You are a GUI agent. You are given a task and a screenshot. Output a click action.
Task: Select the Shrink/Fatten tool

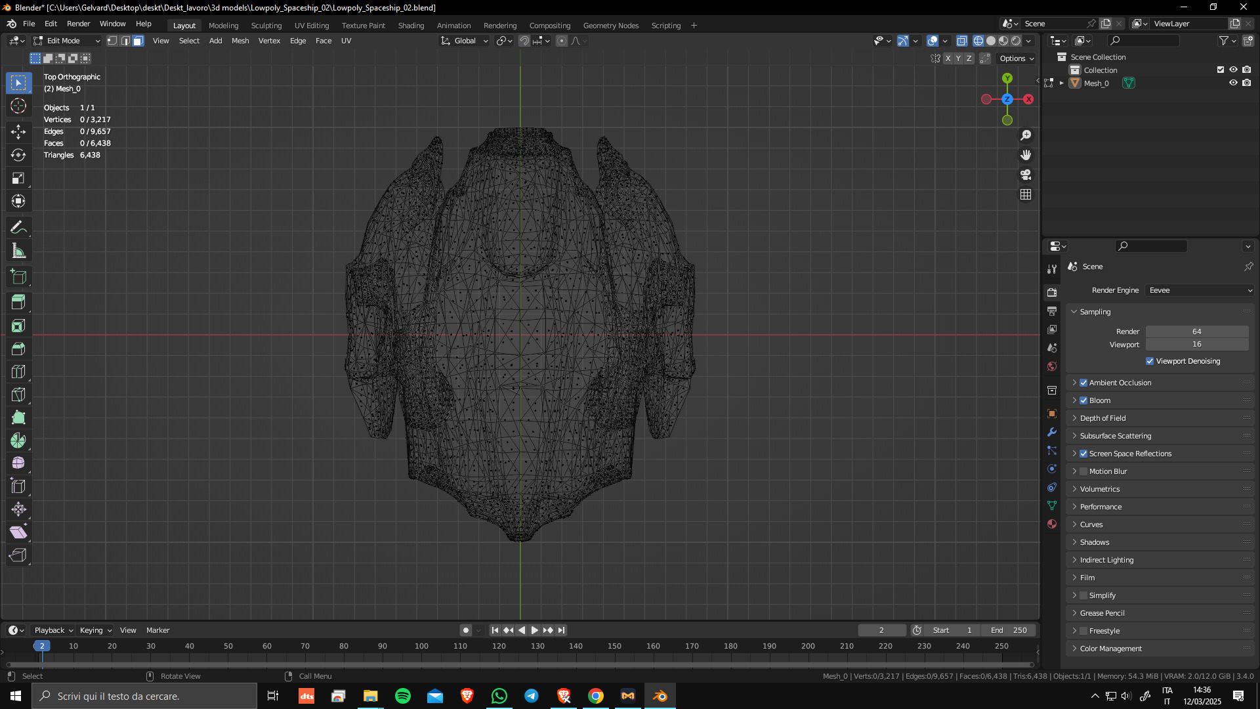coord(18,509)
